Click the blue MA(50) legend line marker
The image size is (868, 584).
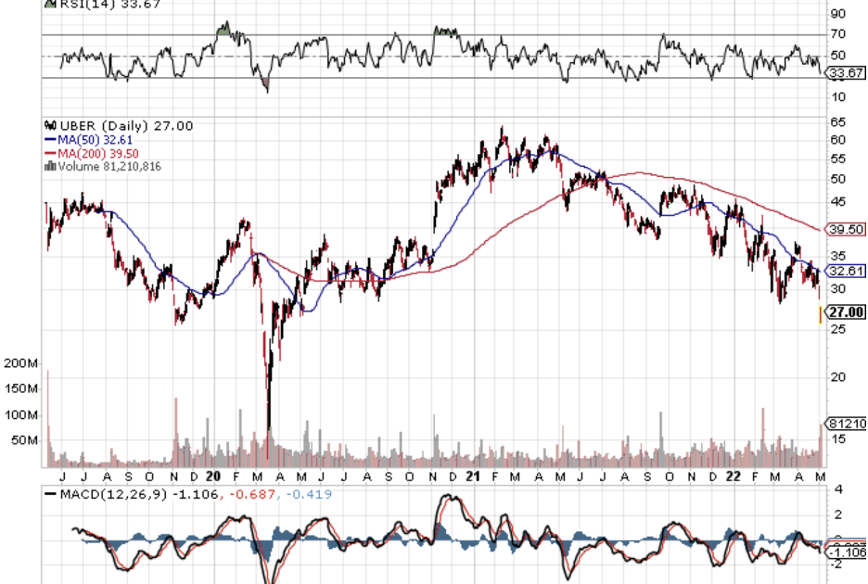pos(50,140)
